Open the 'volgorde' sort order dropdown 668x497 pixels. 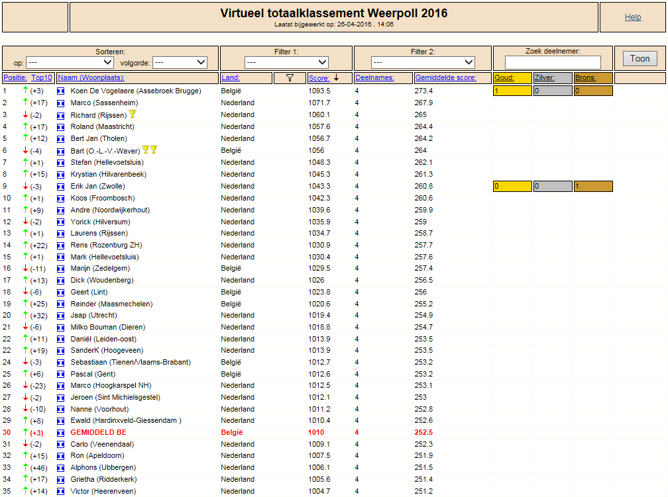coord(180,63)
